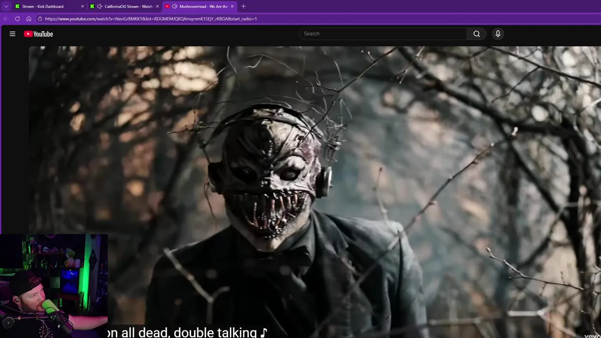Viewport: 601px width, 338px height.
Task: Mute the Mushroomhead tab audio icon
Action: 175,7
